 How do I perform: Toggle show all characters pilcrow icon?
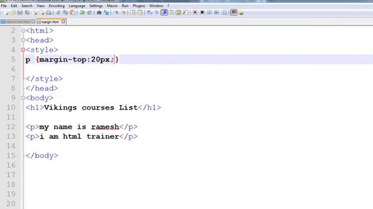click(157, 13)
